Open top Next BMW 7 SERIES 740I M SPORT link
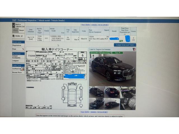This screenshot has height=134, width=179. [x=95, y=25]
